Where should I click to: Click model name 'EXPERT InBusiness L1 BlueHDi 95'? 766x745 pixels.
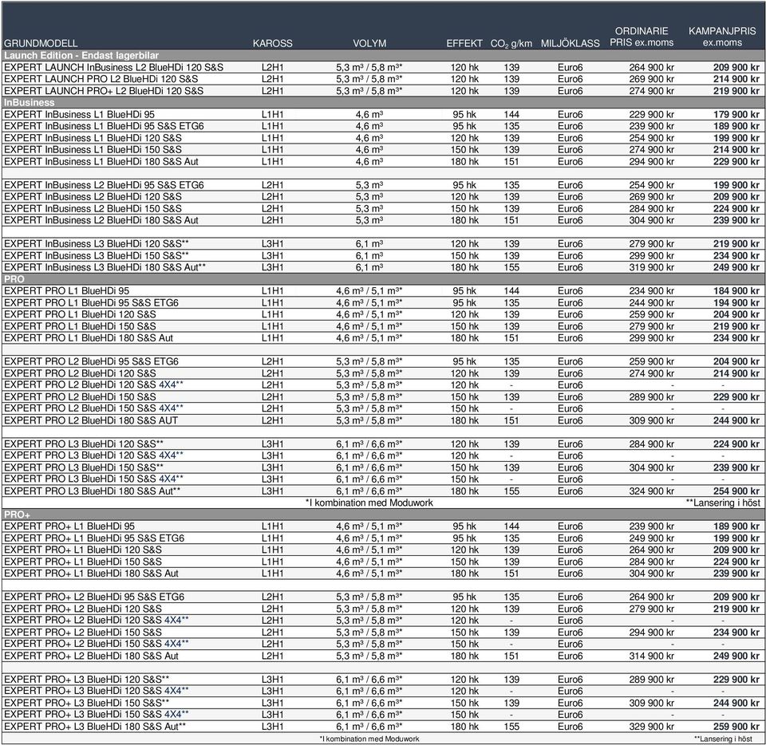click(x=79, y=114)
